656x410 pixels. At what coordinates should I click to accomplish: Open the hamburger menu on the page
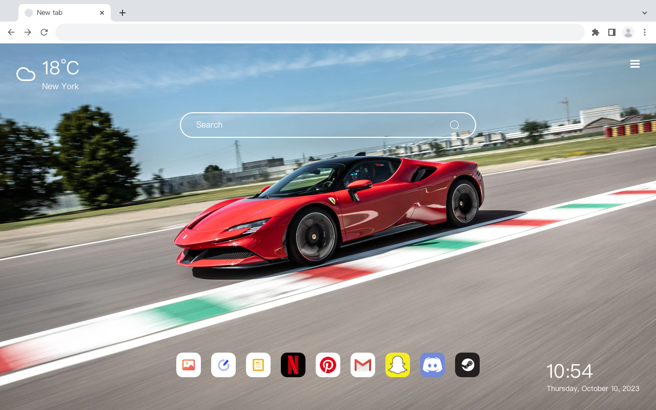coord(635,64)
